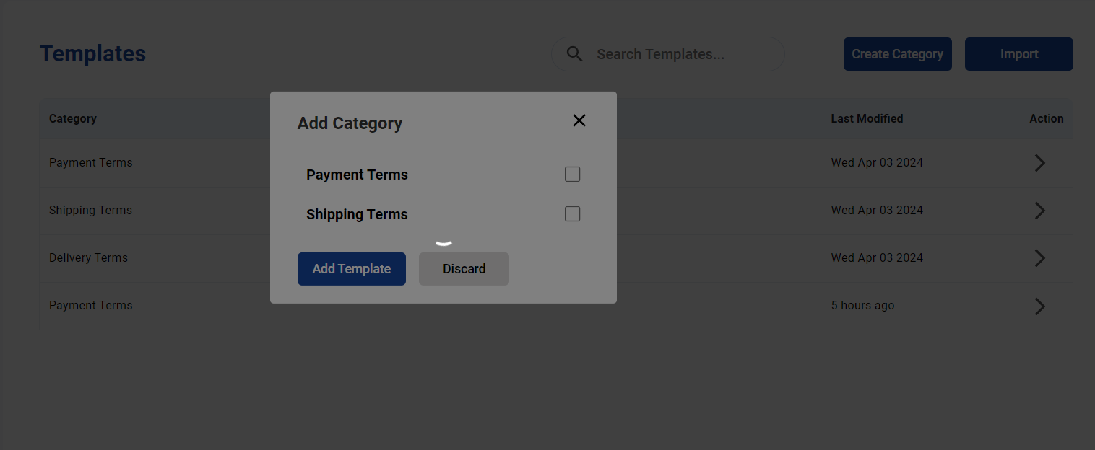1095x450 pixels.
Task: Close the Add Category dialog with X
Action: (579, 120)
